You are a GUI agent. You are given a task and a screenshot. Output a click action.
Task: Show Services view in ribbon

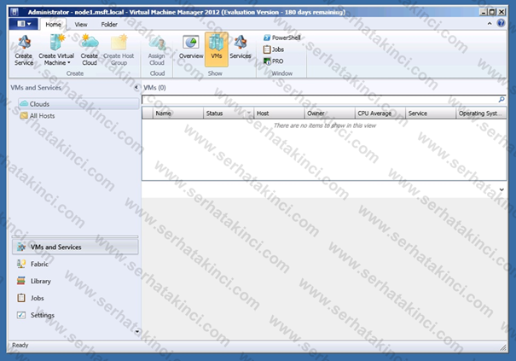click(241, 48)
